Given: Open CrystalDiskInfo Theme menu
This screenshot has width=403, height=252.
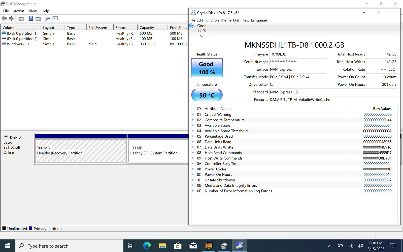Looking at the screenshot, I should (226, 20).
